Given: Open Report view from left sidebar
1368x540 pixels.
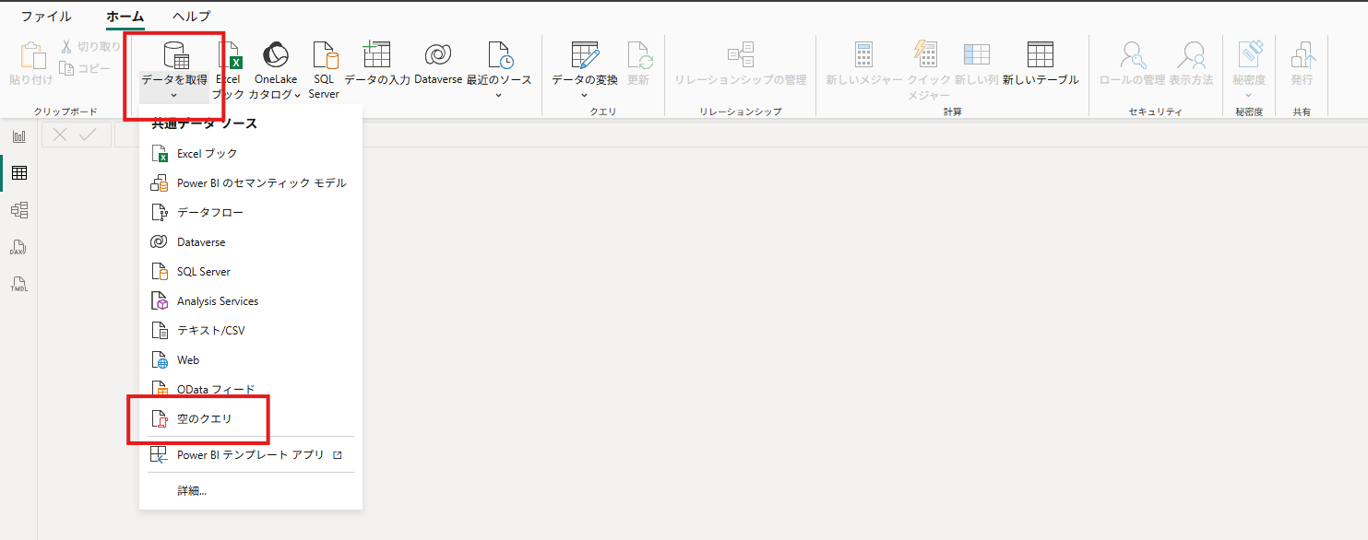Looking at the screenshot, I should pos(18,136).
